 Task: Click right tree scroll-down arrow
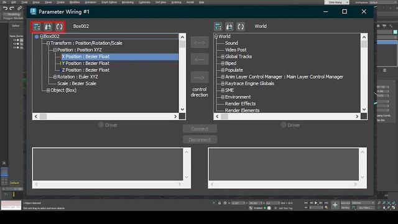click(x=364, y=110)
